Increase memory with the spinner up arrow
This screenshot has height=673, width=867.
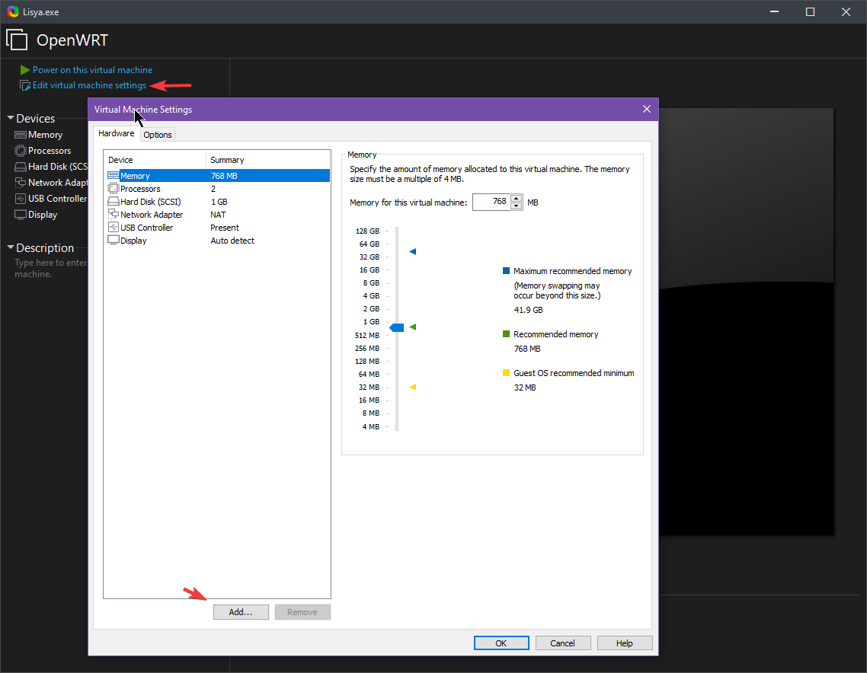click(517, 199)
